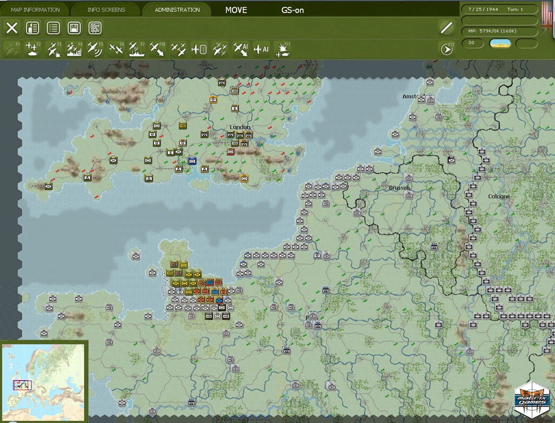Click the weather indicator showing clear sky

500,43
